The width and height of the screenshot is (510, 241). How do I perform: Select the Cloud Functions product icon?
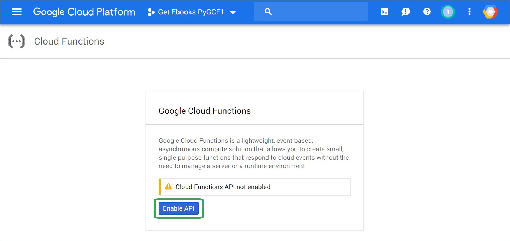17,41
